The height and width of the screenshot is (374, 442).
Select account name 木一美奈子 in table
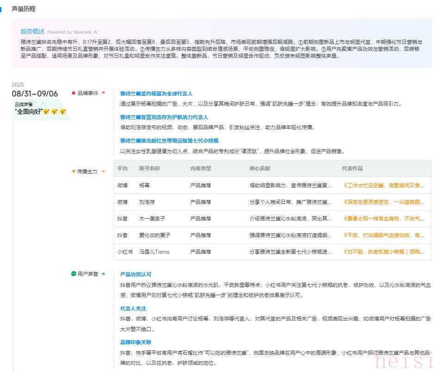(x=152, y=219)
